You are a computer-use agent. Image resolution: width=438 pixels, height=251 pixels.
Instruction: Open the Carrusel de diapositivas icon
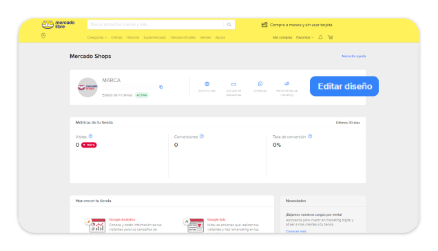pos(233,84)
